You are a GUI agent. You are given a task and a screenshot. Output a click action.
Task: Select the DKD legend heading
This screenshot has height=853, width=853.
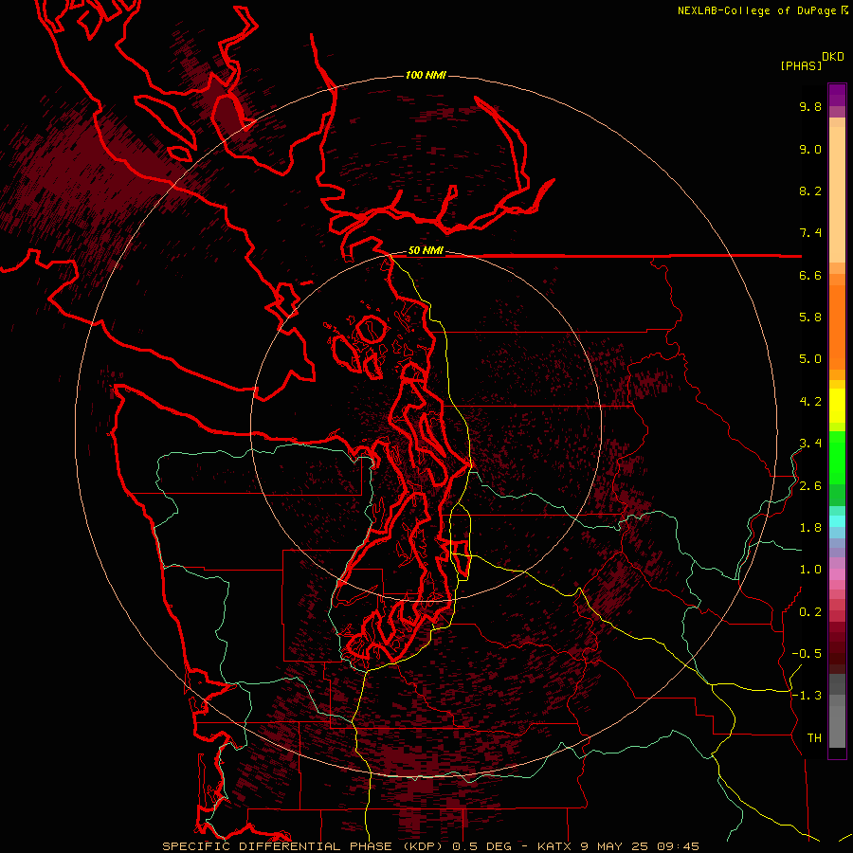pyautogui.click(x=832, y=57)
